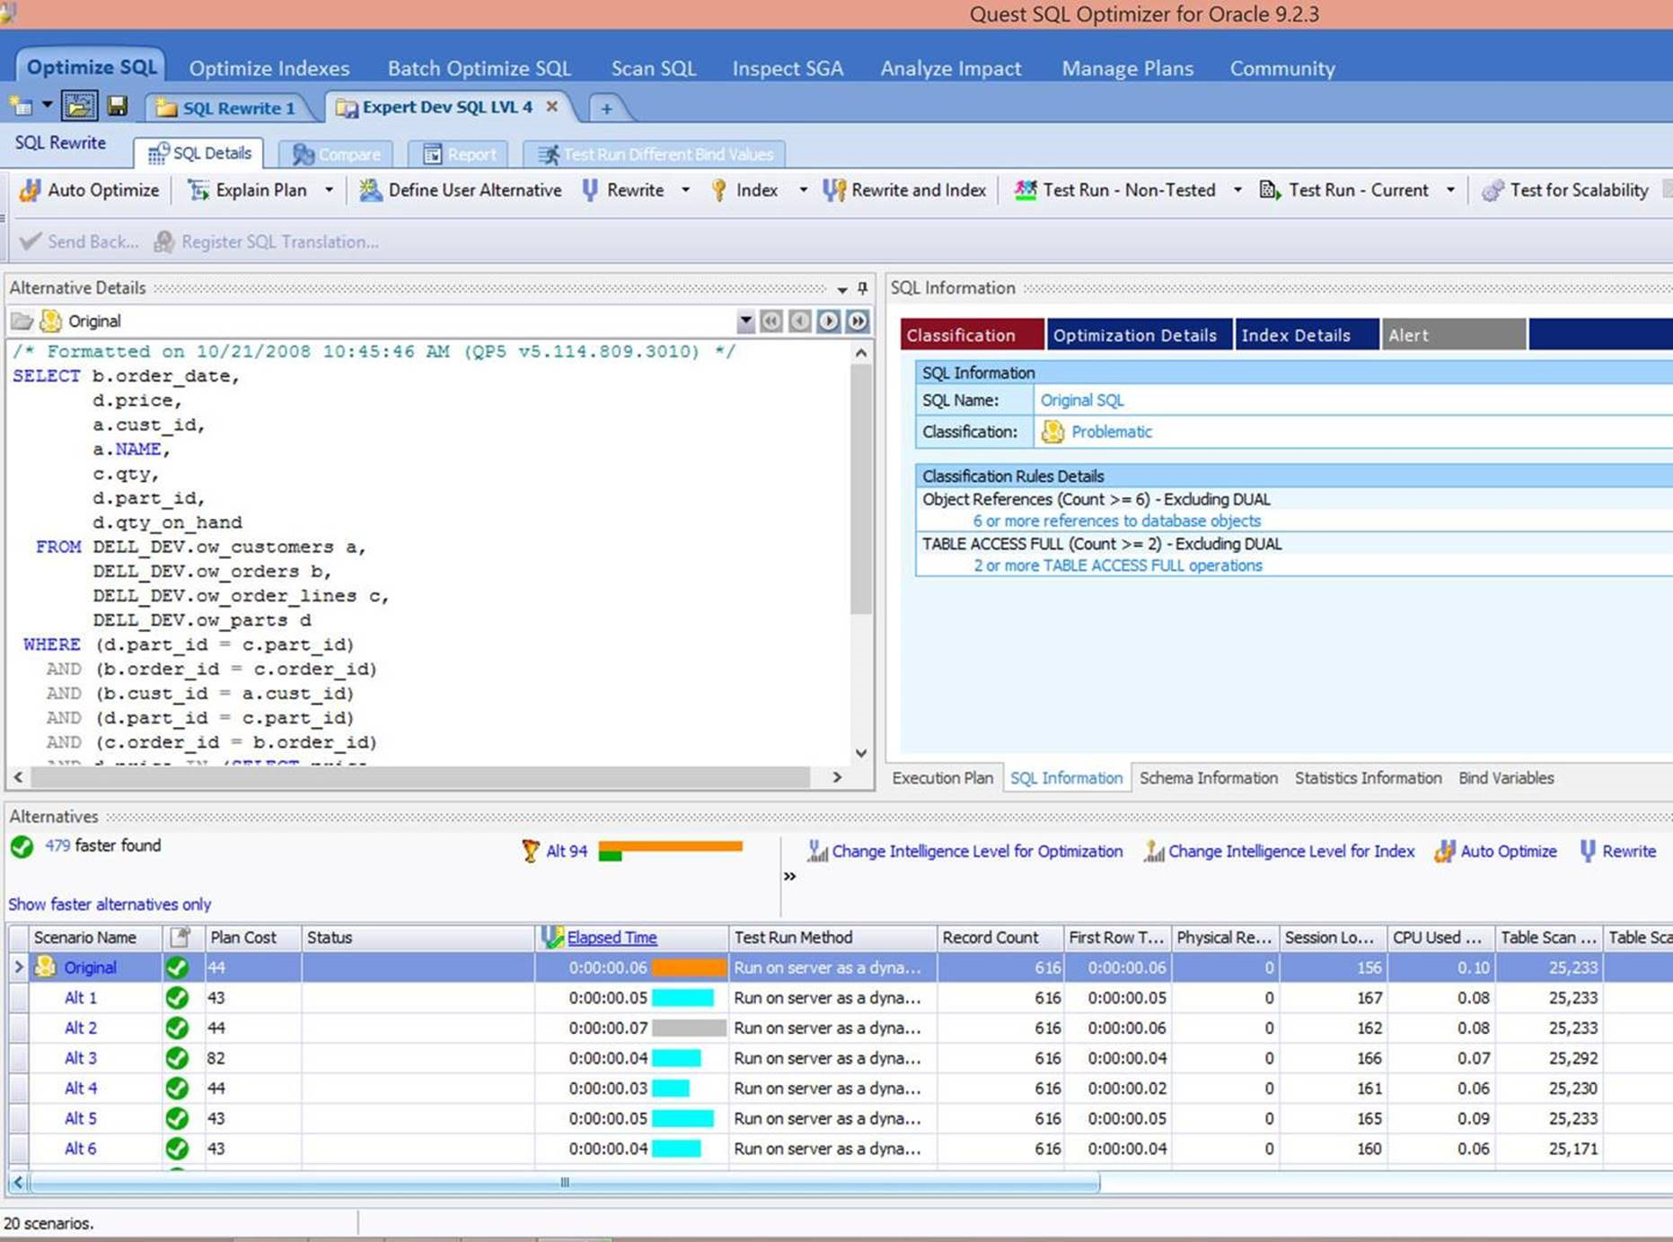Viewport: 1673px width, 1242px height.
Task: Open Alternative Details panel menu arrow
Action: tap(842, 289)
